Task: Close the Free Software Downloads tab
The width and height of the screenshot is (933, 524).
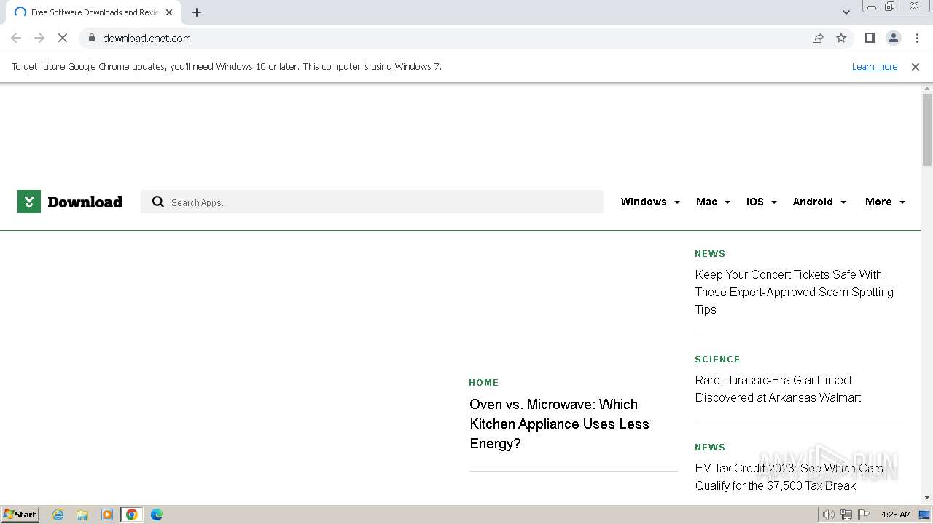Action: 169,12
